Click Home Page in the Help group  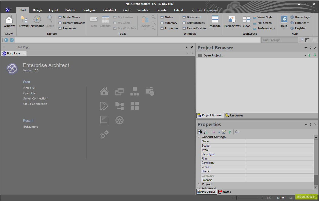[300, 17]
